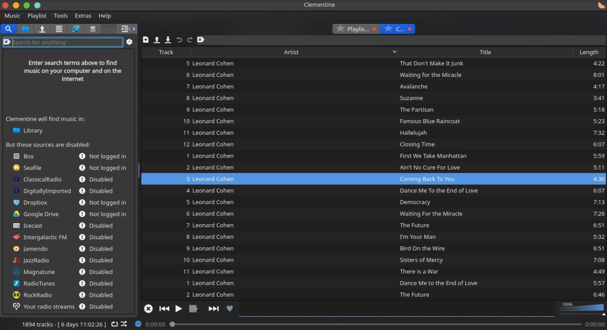Image resolution: width=607 pixels, height=330 pixels.
Task: Open search settings gear icon
Action: pyautogui.click(x=129, y=42)
